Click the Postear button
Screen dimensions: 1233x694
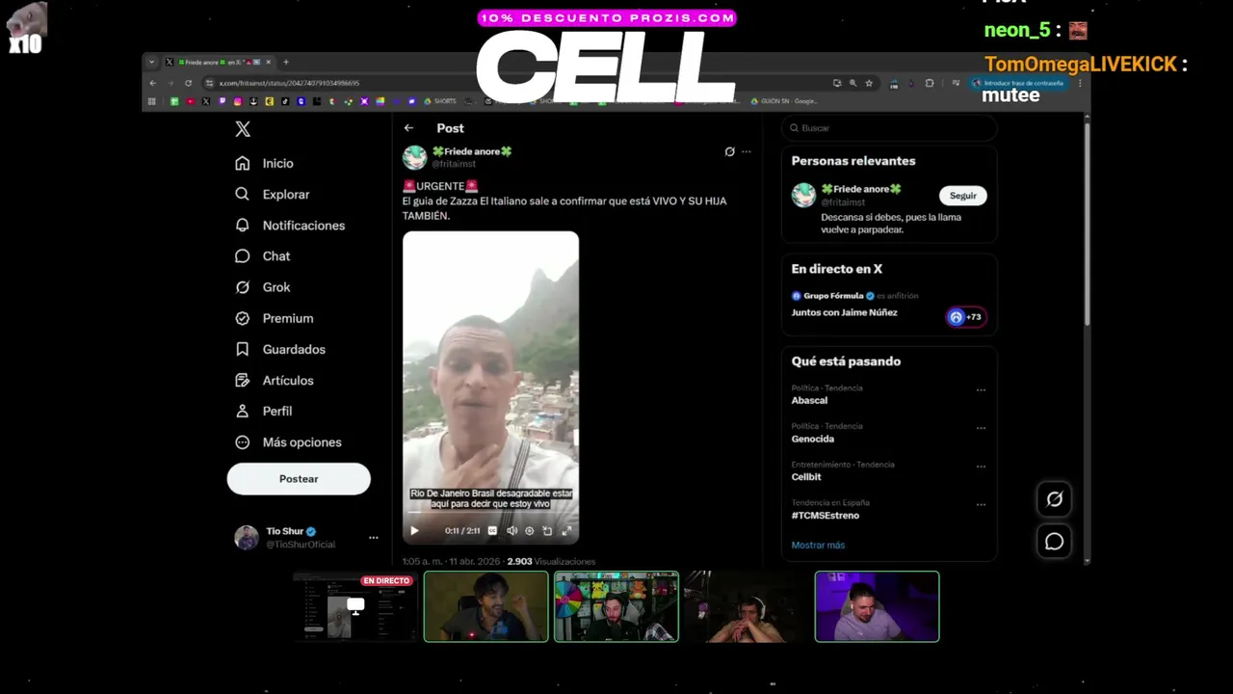[x=299, y=478]
